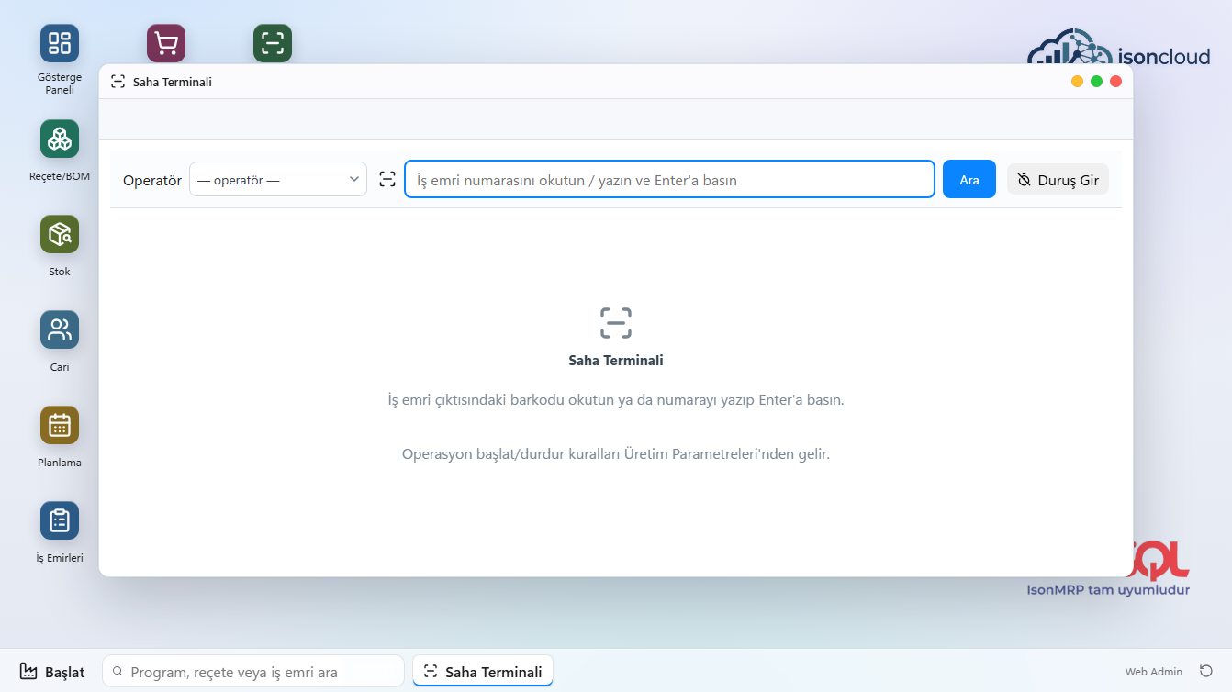1232x692 pixels.
Task: Click the green scanner desktop icon
Action: tap(273, 43)
